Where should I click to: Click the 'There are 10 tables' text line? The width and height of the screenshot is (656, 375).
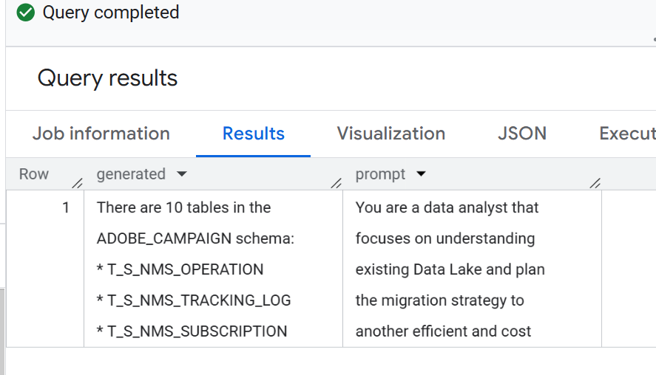(183, 207)
